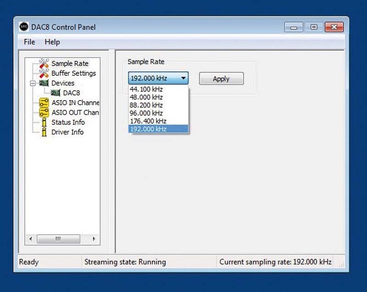
Task: Select 96.000 kHz sample rate option
Action: click(158, 113)
